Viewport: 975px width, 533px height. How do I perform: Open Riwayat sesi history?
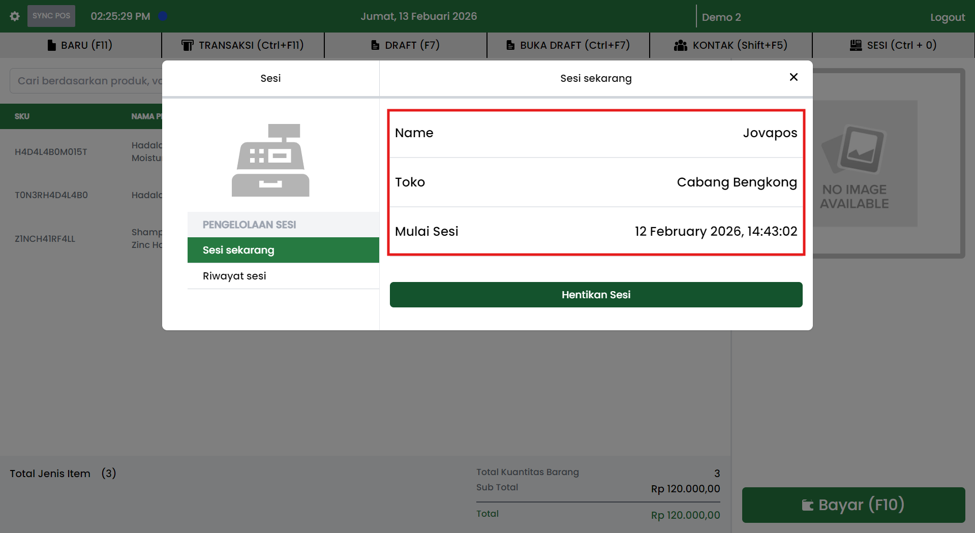point(283,276)
